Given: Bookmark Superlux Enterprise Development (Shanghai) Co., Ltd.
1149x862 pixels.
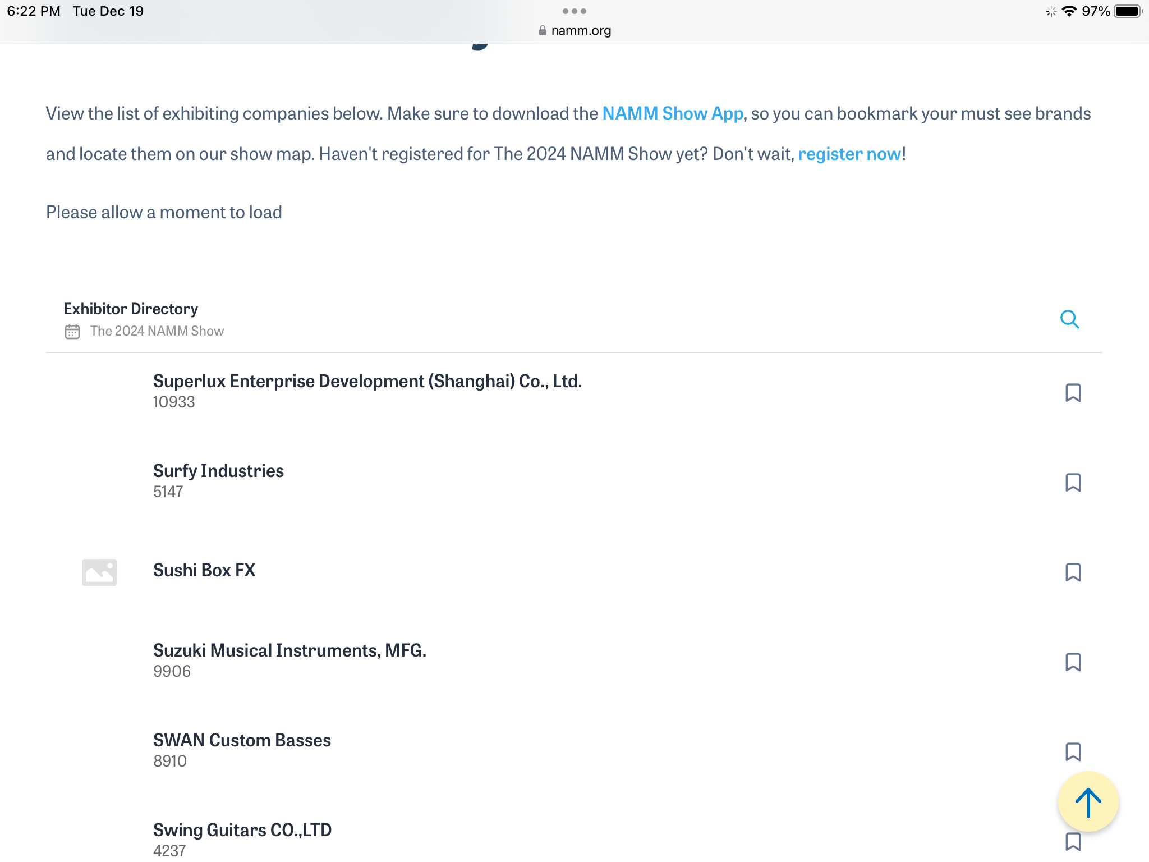Looking at the screenshot, I should coord(1073,393).
